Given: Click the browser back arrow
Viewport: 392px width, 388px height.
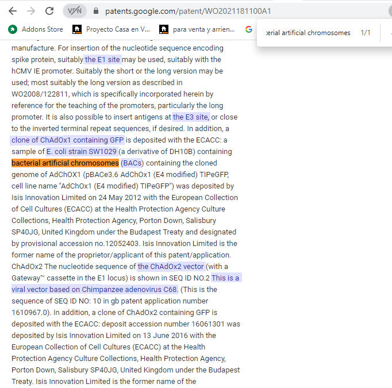Looking at the screenshot, I should [12, 11].
